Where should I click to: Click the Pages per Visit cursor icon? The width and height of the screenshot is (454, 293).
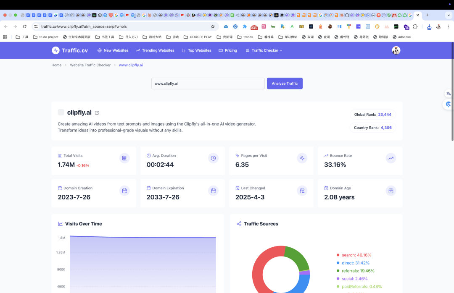[x=302, y=158]
